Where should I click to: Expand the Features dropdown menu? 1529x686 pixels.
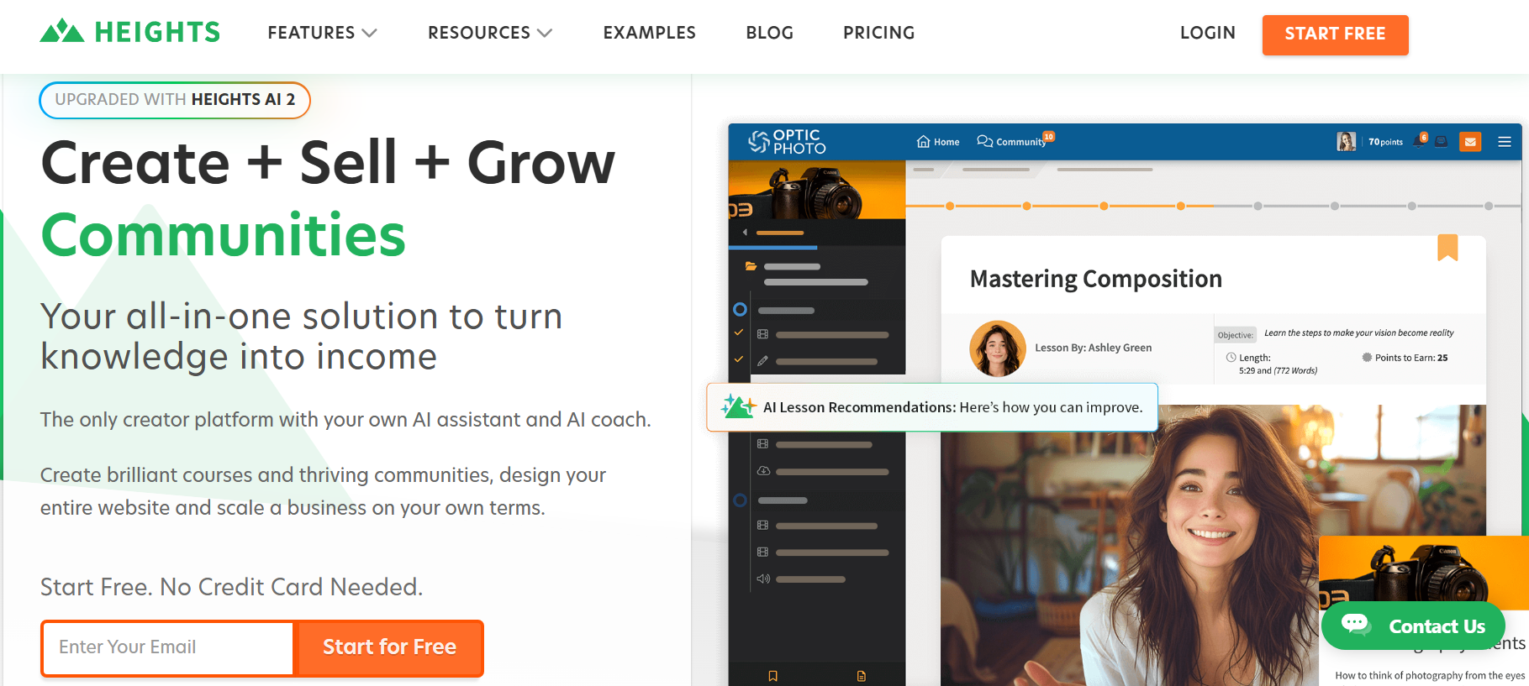tap(322, 33)
